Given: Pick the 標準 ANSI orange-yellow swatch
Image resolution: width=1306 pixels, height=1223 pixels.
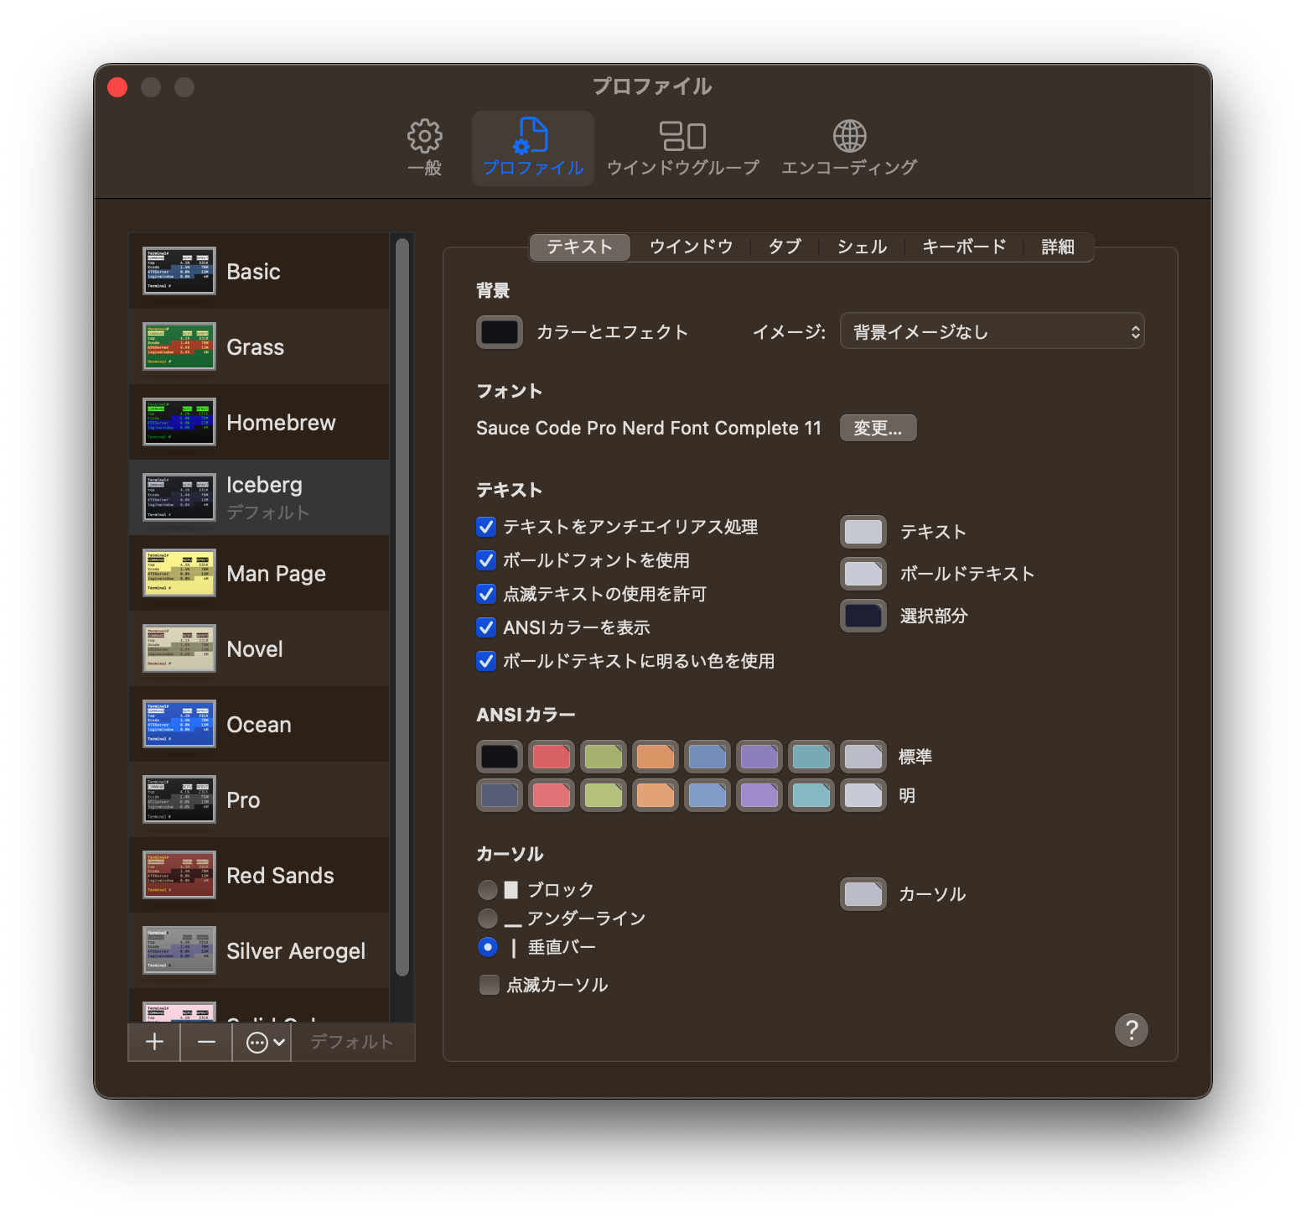Looking at the screenshot, I should [656, 757].
